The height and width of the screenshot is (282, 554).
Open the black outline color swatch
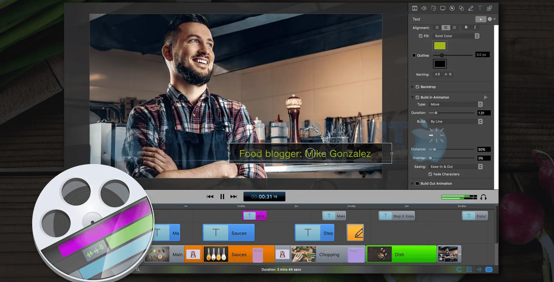440,64
